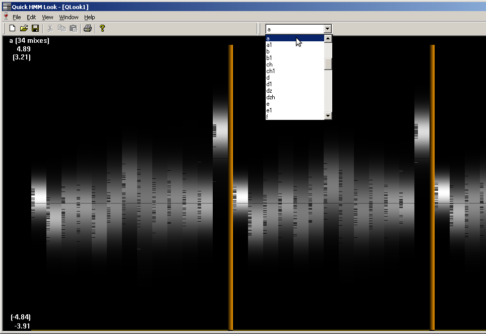Viewport: 486px width, 334px height.
Task: Open the Help menu
Action: 90,17
